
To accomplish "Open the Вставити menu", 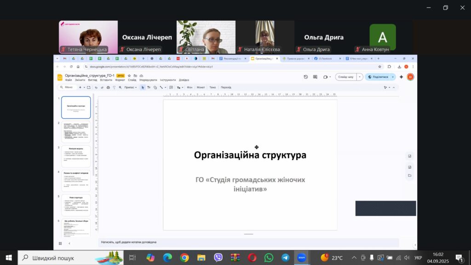I will coord(106,80).
